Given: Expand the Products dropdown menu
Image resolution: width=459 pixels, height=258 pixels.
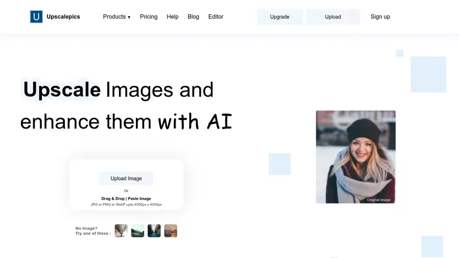Looking at the screenshot, I should (116, 17).
